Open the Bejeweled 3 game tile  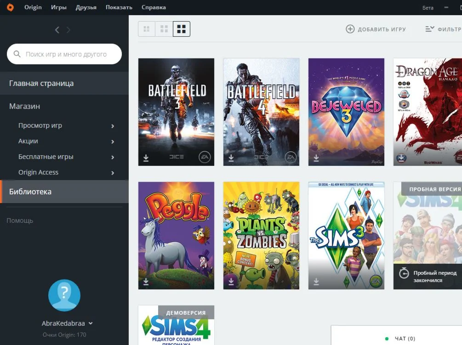(x=346, y=112)
